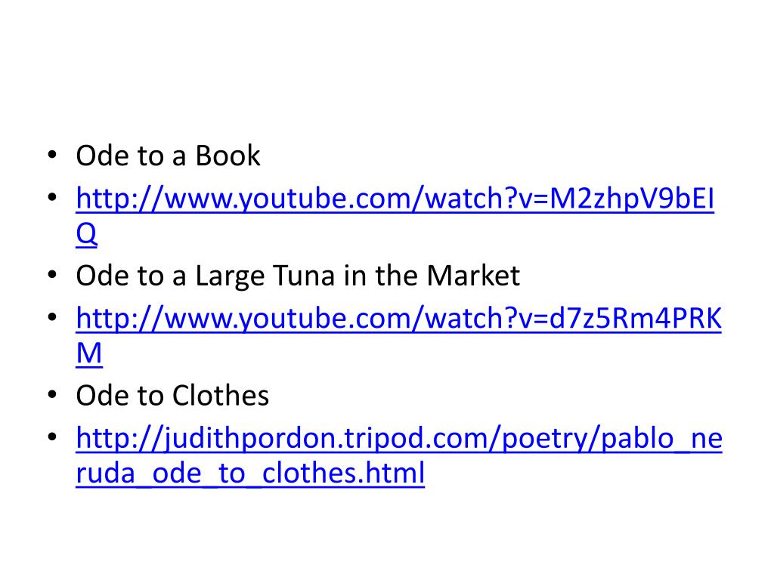774x580 pixels.
Task: Select the "Ode to Clothes" text line
Action: [172, 396]
